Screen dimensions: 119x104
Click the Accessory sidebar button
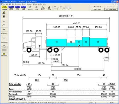[x=4, y=34]
